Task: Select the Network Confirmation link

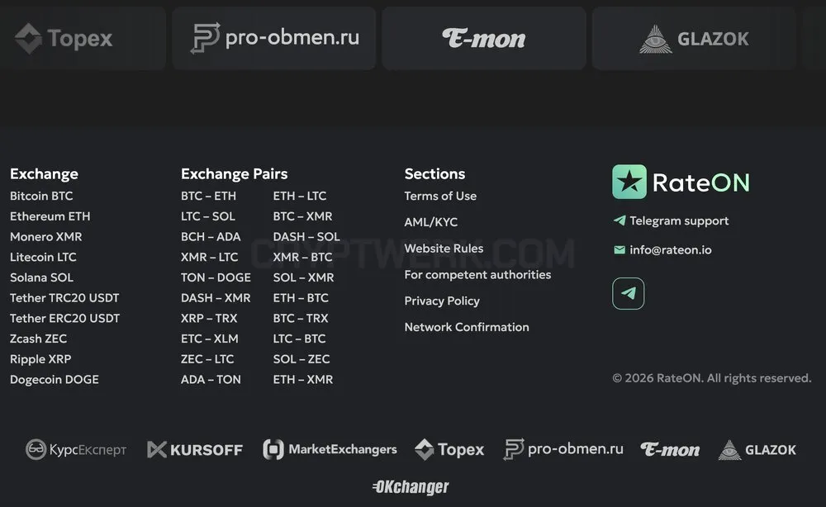Action: coord(467,327)
